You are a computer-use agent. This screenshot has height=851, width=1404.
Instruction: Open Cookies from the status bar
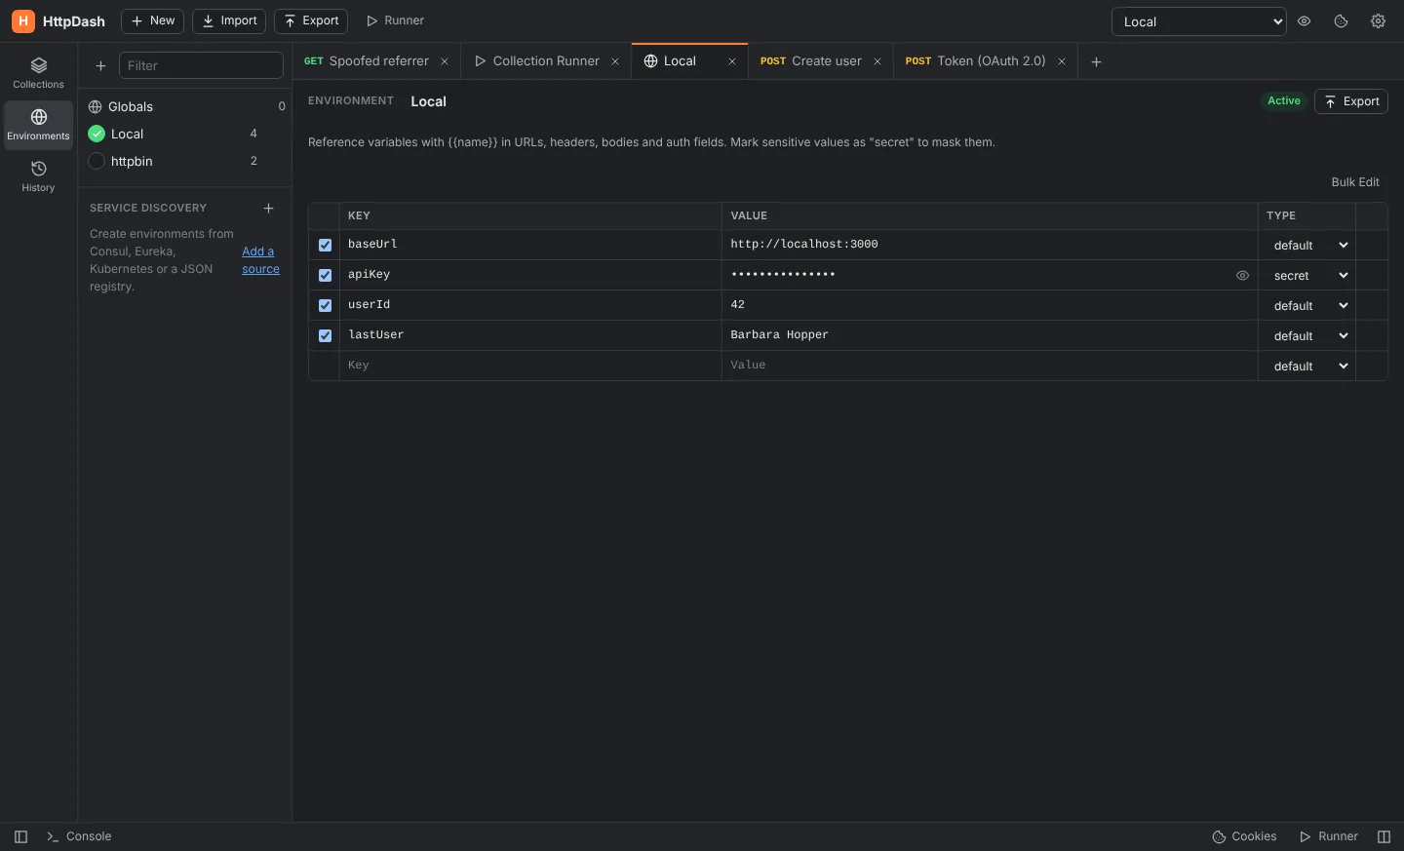(1244, 836)
